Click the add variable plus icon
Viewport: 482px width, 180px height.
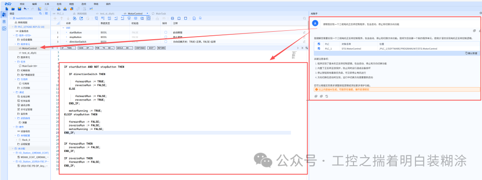(55, 18)
